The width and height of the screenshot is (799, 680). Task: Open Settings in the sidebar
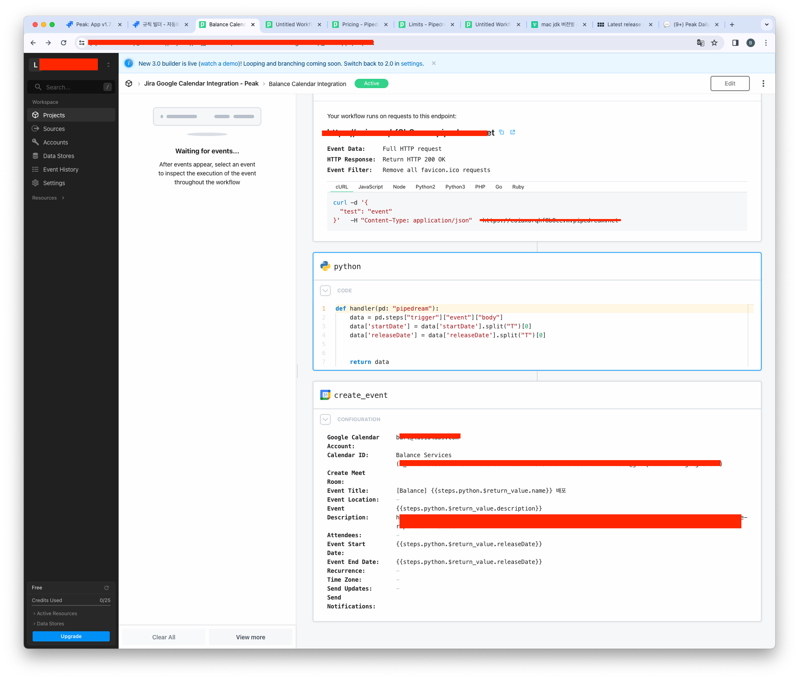tap(71, 183)
